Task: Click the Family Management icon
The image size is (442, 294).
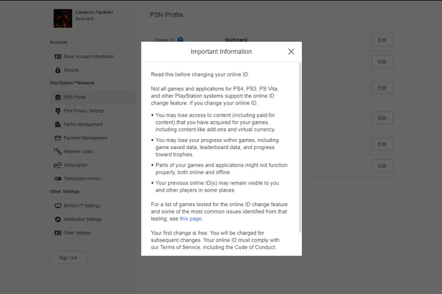Action: (58, 124)
